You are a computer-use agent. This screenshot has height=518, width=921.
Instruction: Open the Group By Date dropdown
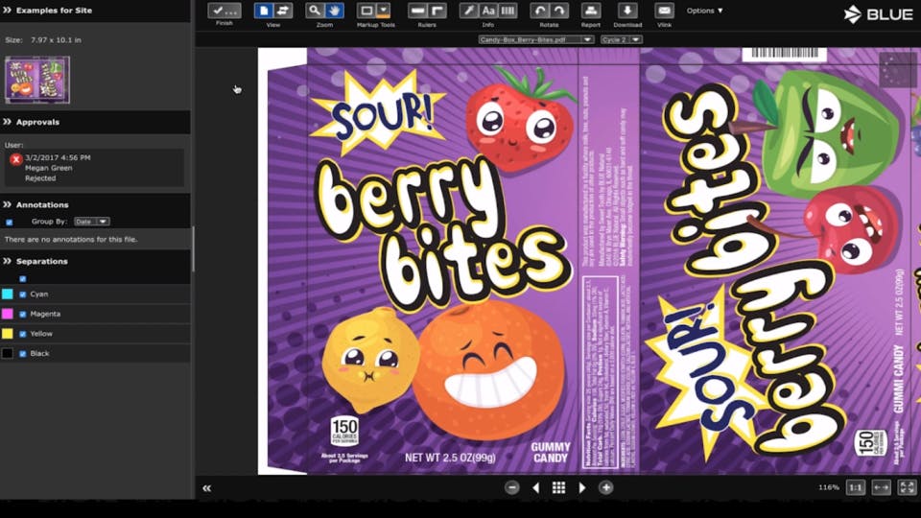click(x=92, y=222)
